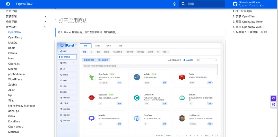Viewport: 278px width, 137px height.
Task: Open the Ollama page in the left navigation
Action: point(13,53)
